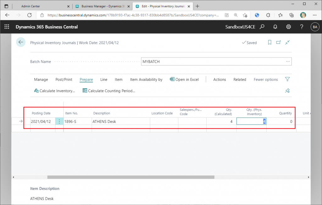Click the browser zoom magnifier icon
This screenshot has height=205, width=322.
[236, 15]
